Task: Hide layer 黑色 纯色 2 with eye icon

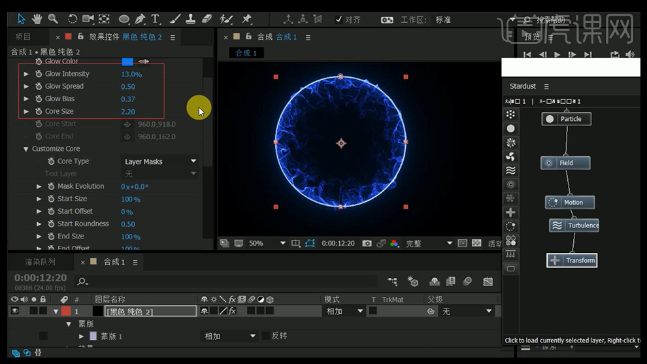Action: (x=15, y=312)
